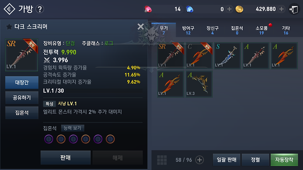Click the 대장간 button
Image resolution: width=303 pixels, height=170 pixels.
click(22, 83)
